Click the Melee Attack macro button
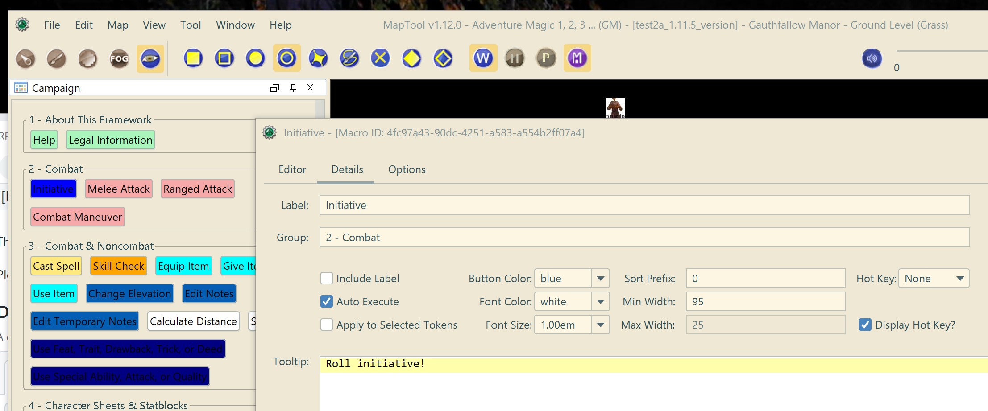This screenshot has height=411, width=988. 118,189
